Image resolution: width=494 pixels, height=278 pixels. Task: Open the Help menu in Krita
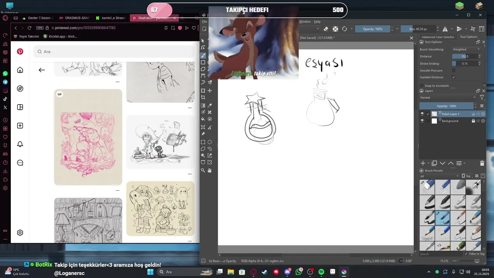(317, 22)
